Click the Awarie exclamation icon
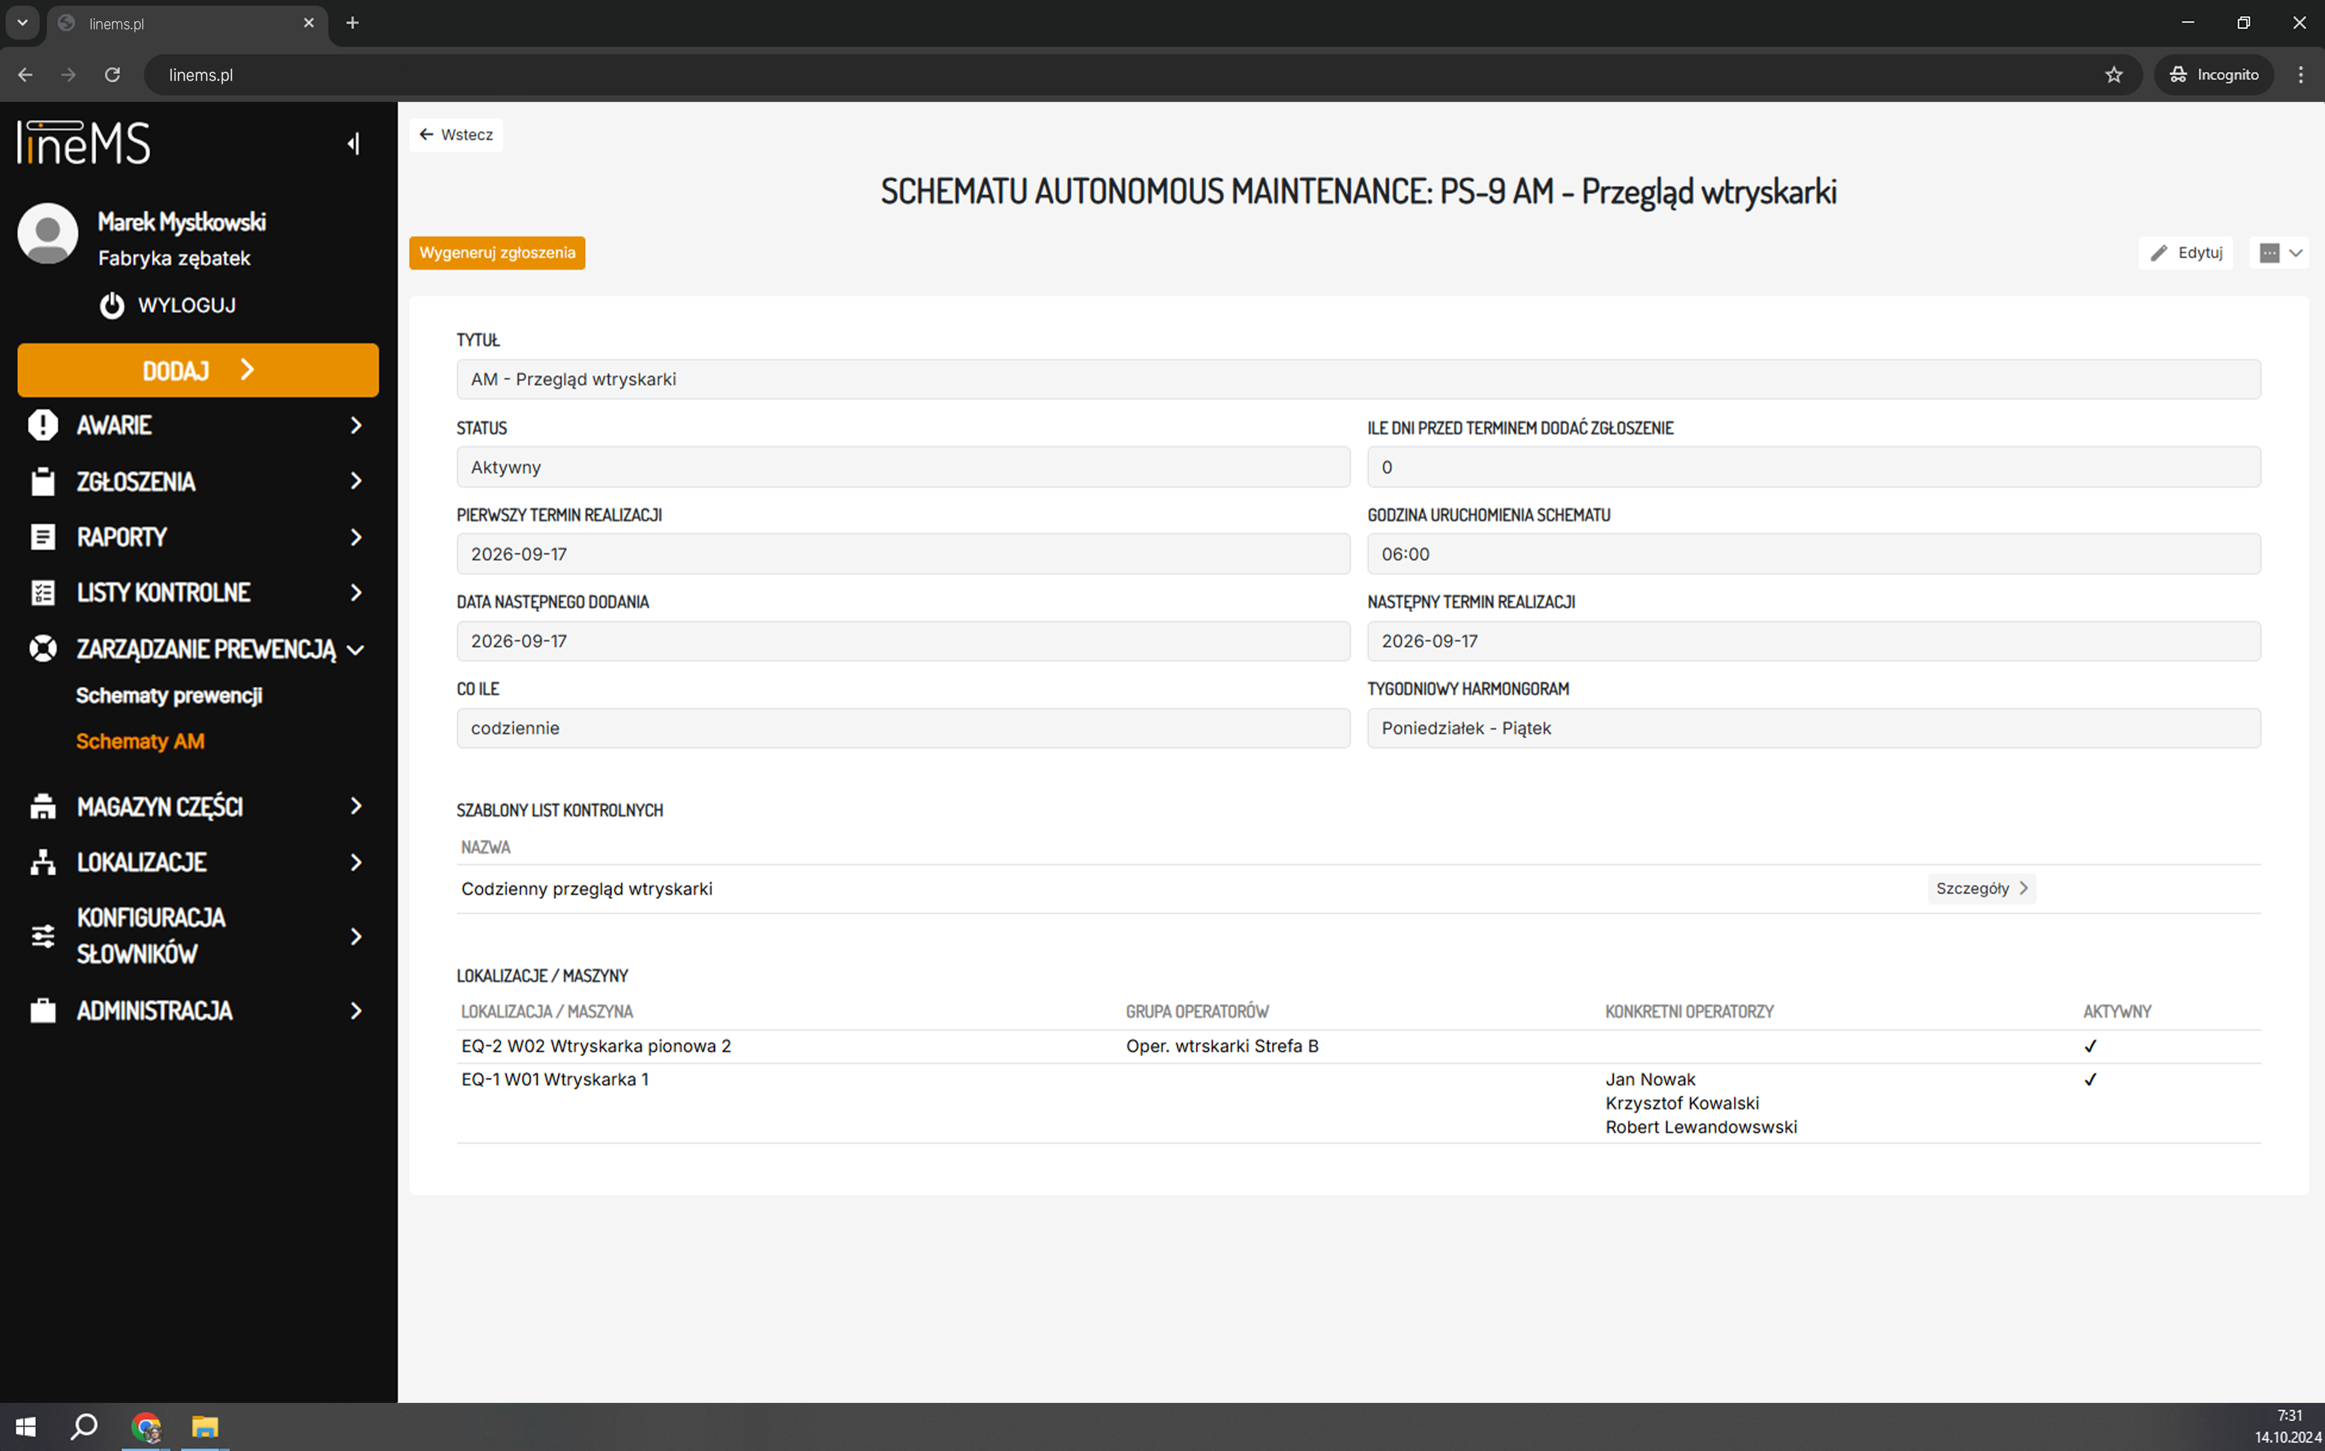 43,425
